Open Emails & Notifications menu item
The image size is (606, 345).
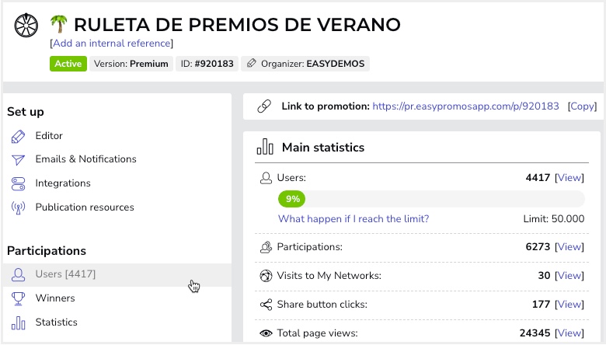pos(85,159)
